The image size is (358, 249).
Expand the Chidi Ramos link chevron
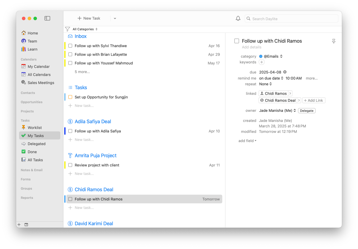pos(290,93)
